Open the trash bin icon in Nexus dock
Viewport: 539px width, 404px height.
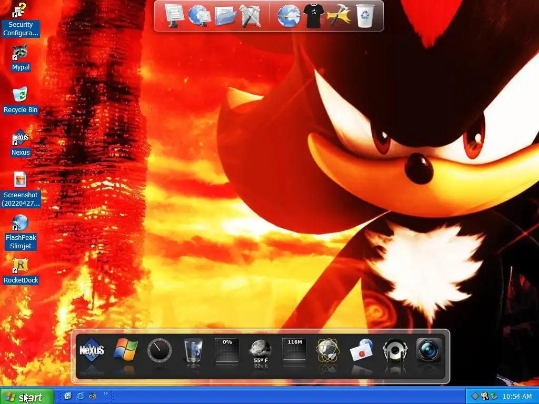point(193,350)
